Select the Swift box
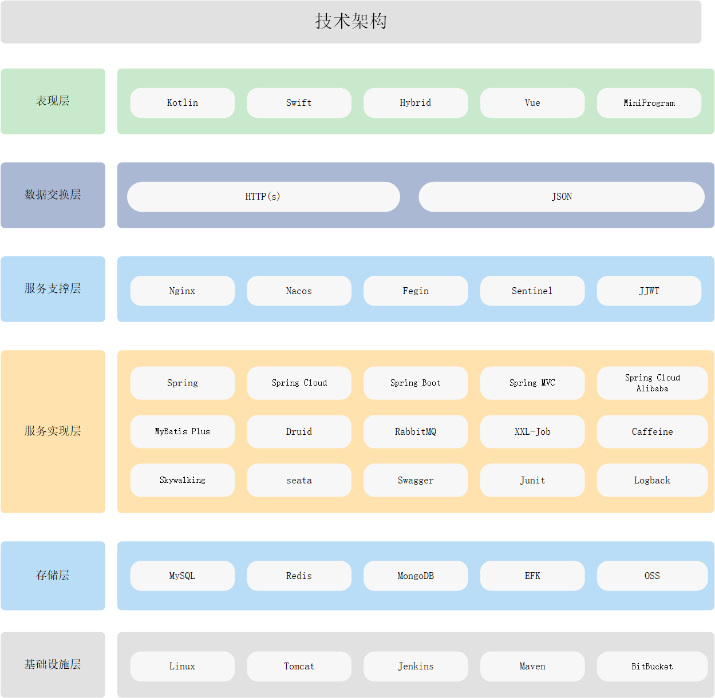Image resolution: width=715 pixels, height=698 pixels. (299, 103)
